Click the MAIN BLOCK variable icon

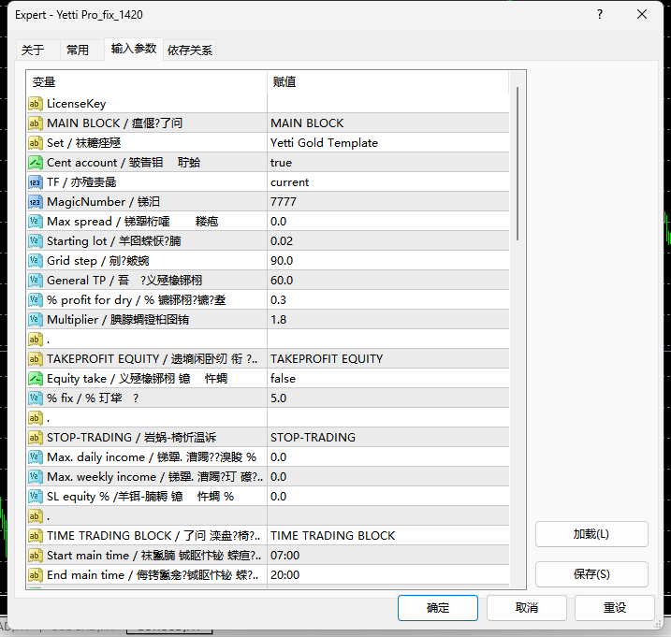(36, 123)
